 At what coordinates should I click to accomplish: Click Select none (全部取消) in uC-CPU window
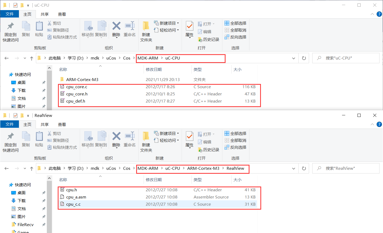click(x=235, y=30)
